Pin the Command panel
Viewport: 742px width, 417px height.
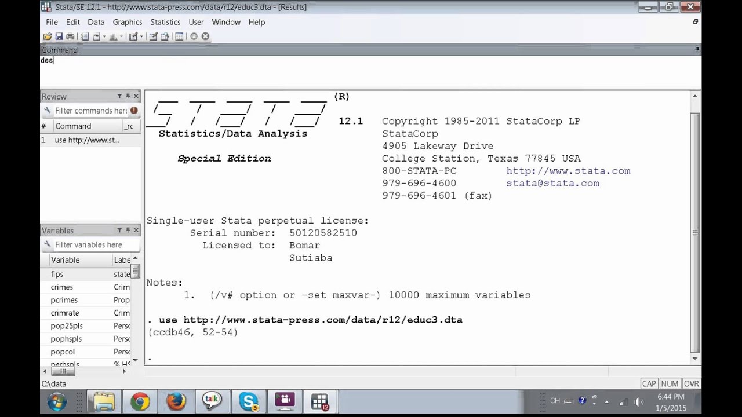697,50
